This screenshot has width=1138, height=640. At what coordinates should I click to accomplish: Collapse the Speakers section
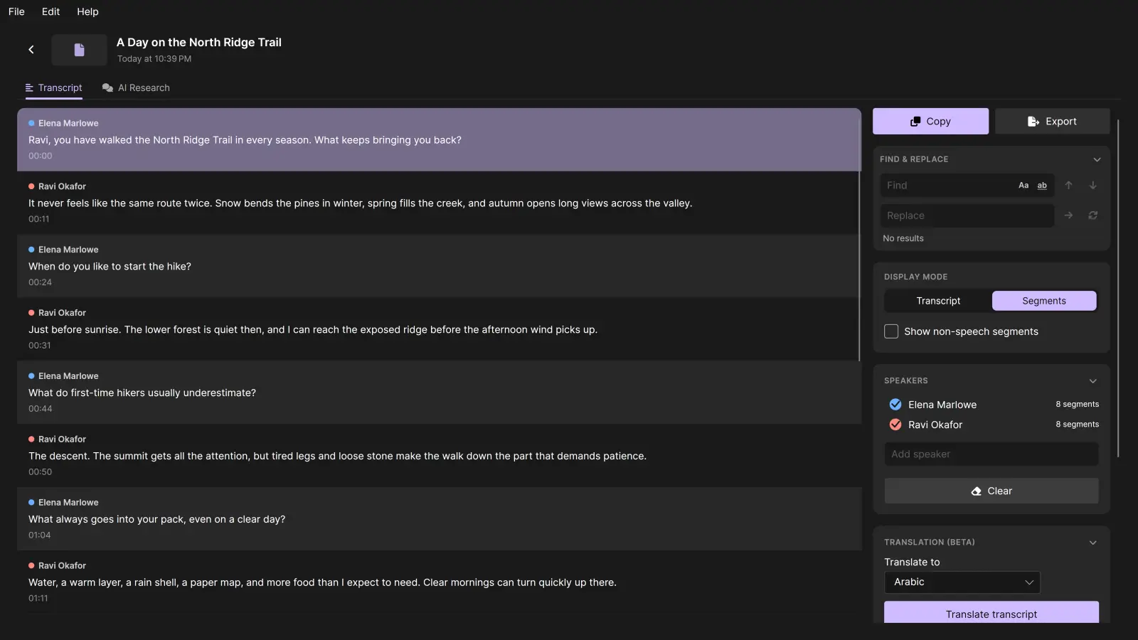tap(1093, 381)
